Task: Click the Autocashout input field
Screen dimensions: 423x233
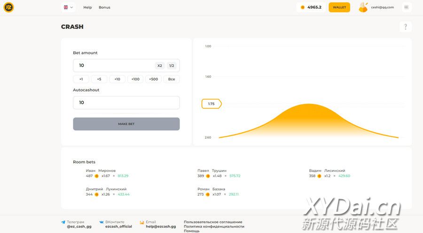Action: (126, 103)
